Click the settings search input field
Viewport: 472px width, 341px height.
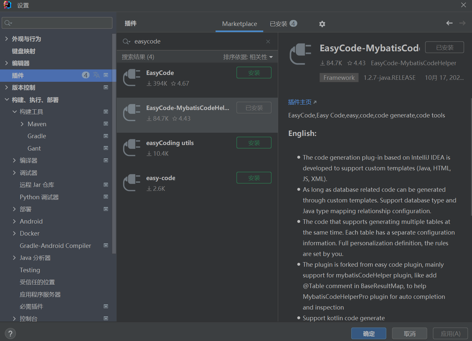click(57, 23)
